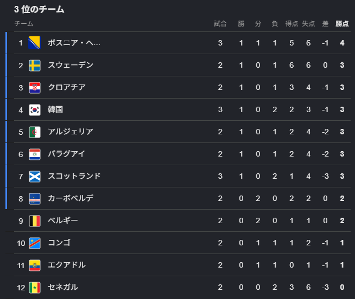Click the Bosnia and Herzegovina flag icon

pos(34,43)
